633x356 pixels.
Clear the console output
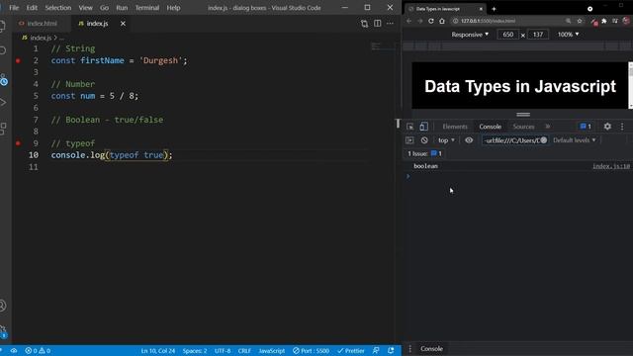pos(424,140)
